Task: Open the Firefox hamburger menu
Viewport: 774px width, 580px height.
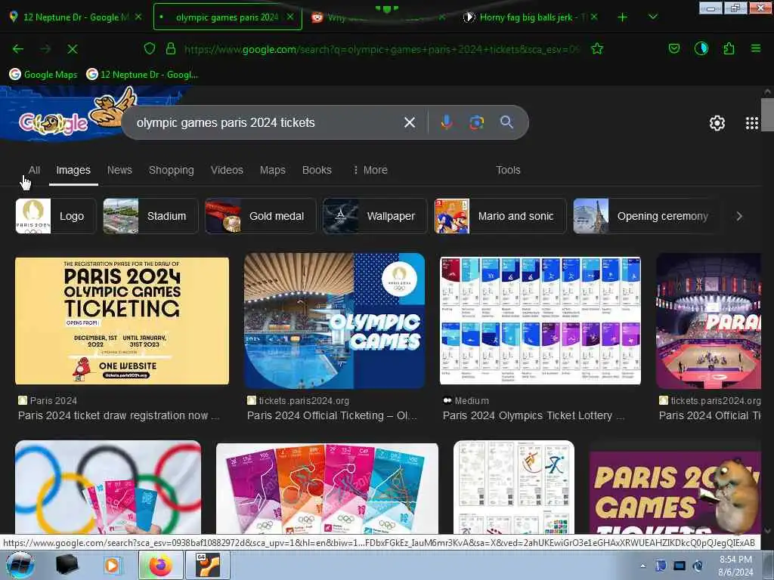Action: pos(756,48)
